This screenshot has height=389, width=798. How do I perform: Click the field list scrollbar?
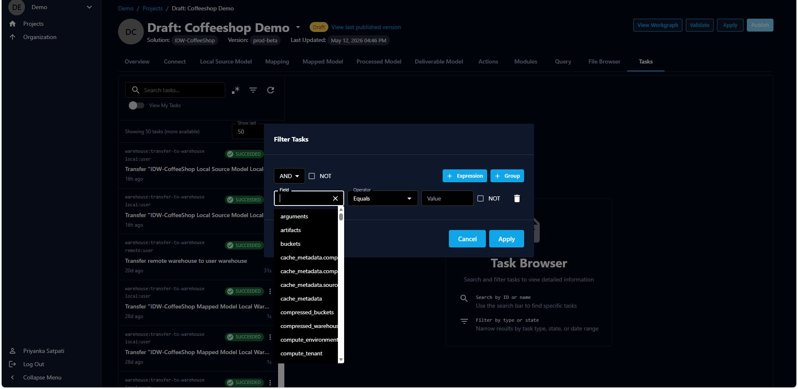pyautogui.click(x=341, y=216)
